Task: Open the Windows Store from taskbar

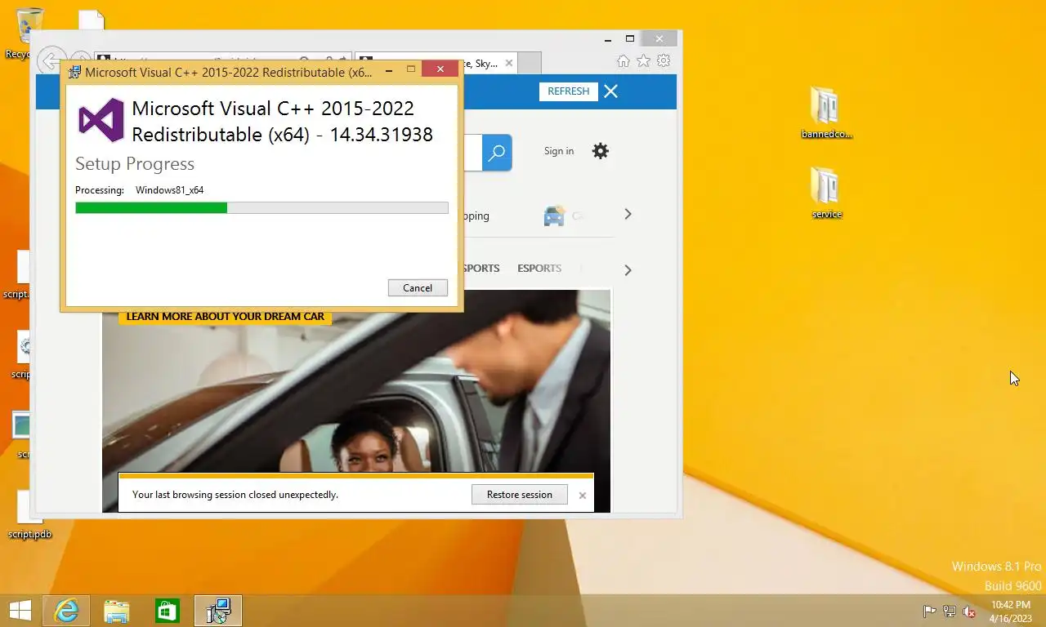Action: [x=168, y=611]
